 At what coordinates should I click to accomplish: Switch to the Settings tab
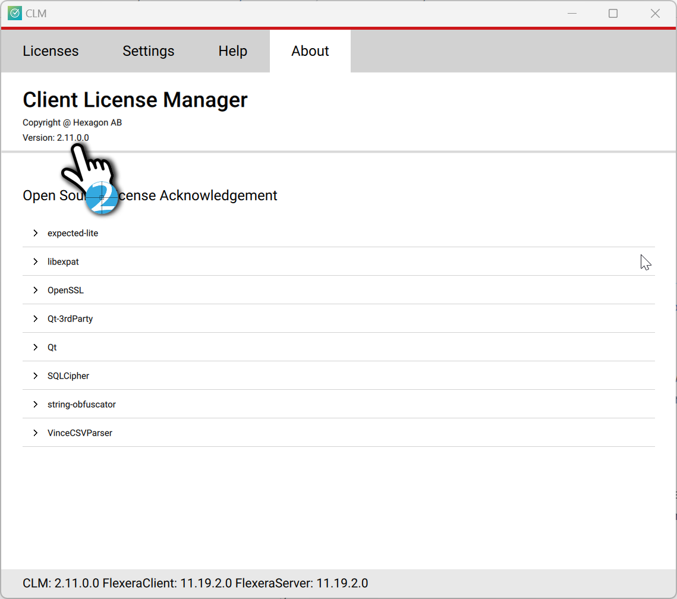click(148, 51)
